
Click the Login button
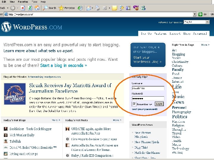[x=159, y=104]
